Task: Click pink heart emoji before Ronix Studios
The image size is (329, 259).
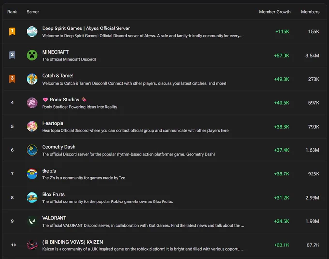Action: pos(45,100)
